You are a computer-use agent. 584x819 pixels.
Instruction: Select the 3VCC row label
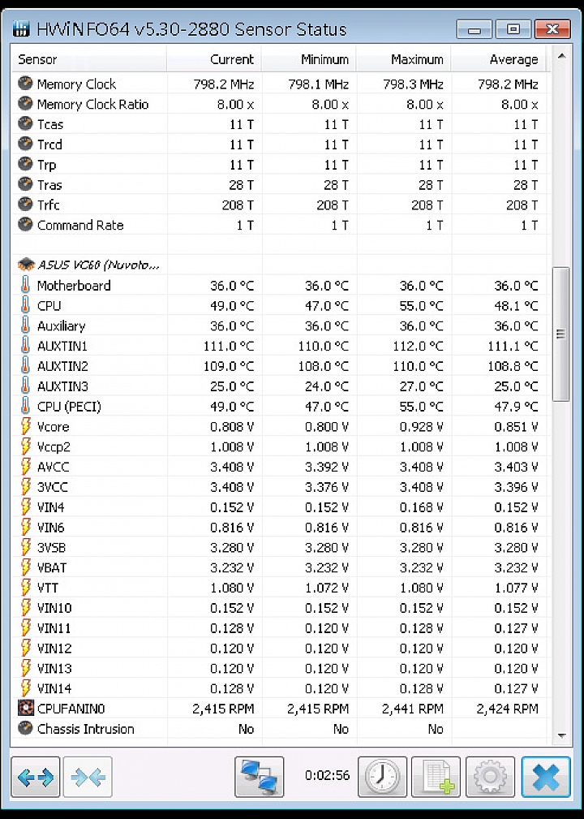[x=52, y=487]
